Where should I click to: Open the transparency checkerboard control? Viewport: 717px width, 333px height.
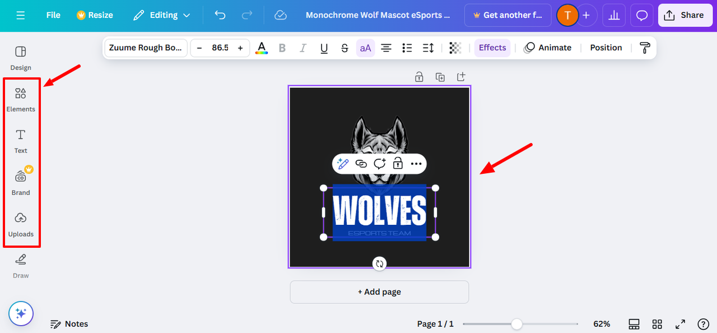point(455,48)
